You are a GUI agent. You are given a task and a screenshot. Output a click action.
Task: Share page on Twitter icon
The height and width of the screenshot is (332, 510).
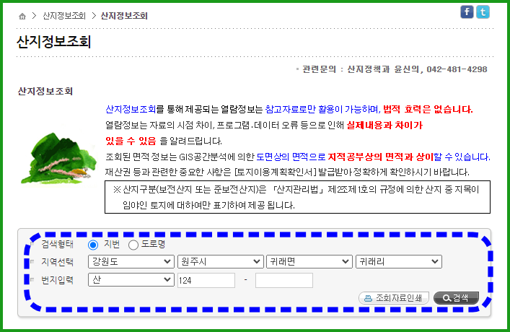[483, 12]
